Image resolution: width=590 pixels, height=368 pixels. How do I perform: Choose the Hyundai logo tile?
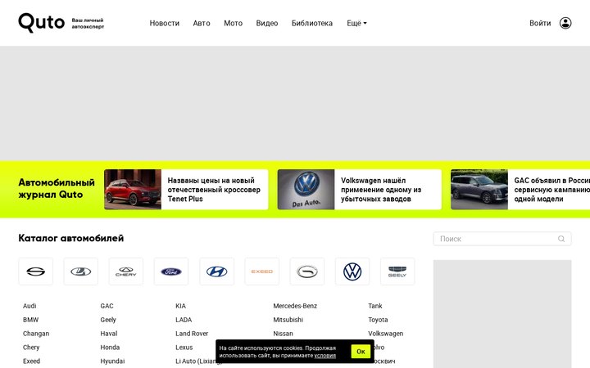pyautogui.click(x=216, y=272)
